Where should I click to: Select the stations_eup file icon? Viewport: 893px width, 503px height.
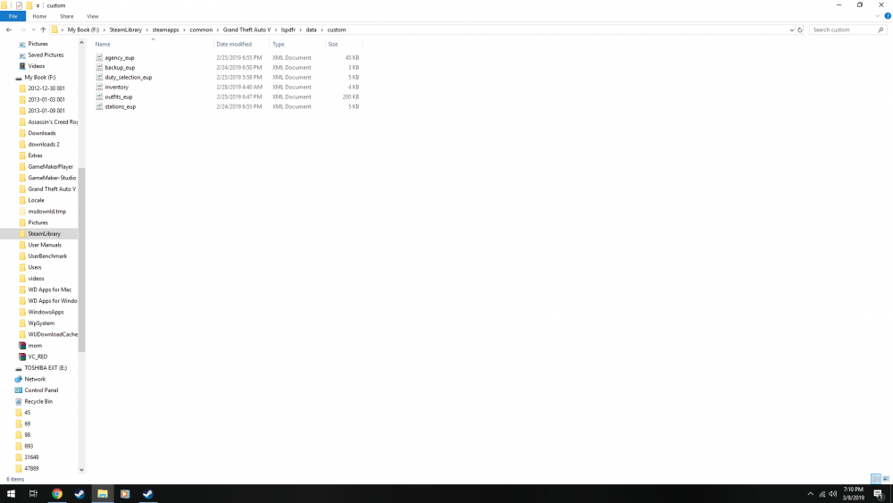click(x=99, y=106)
